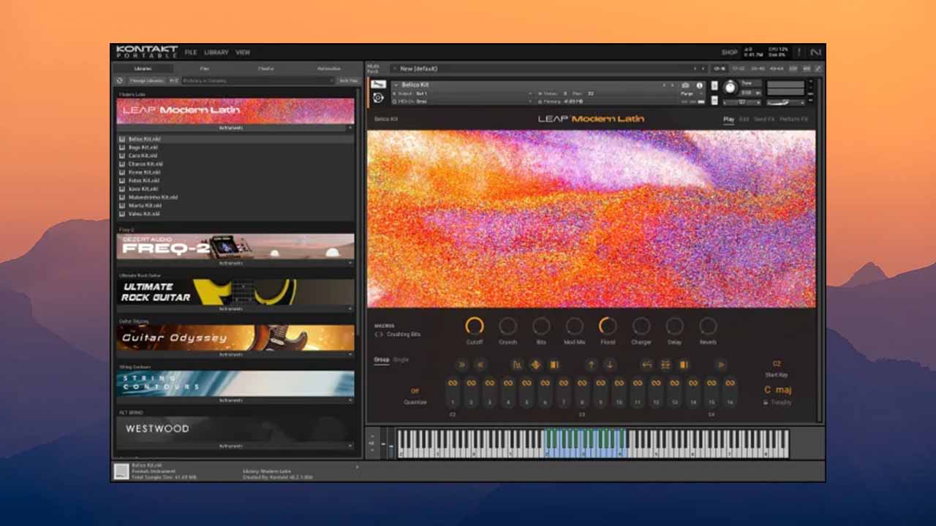This screenshot has height=526, width=936.
Task: Collapse the Belico Kit instrument header
Action: [x=396, y=85]
